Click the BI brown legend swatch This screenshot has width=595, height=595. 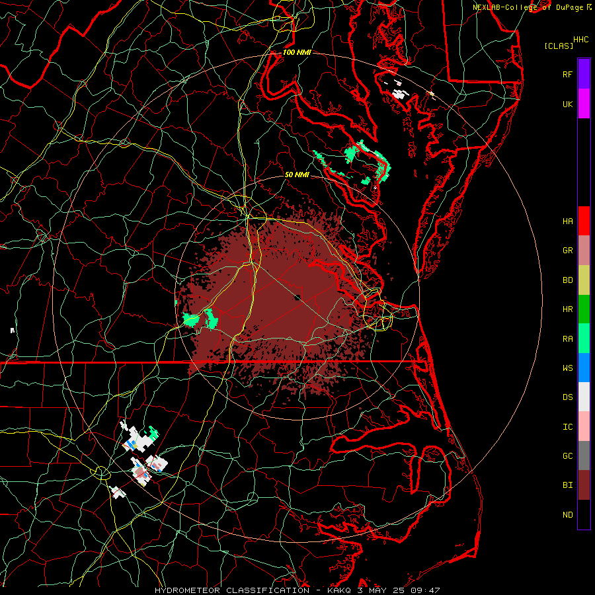tap(584, 485)
